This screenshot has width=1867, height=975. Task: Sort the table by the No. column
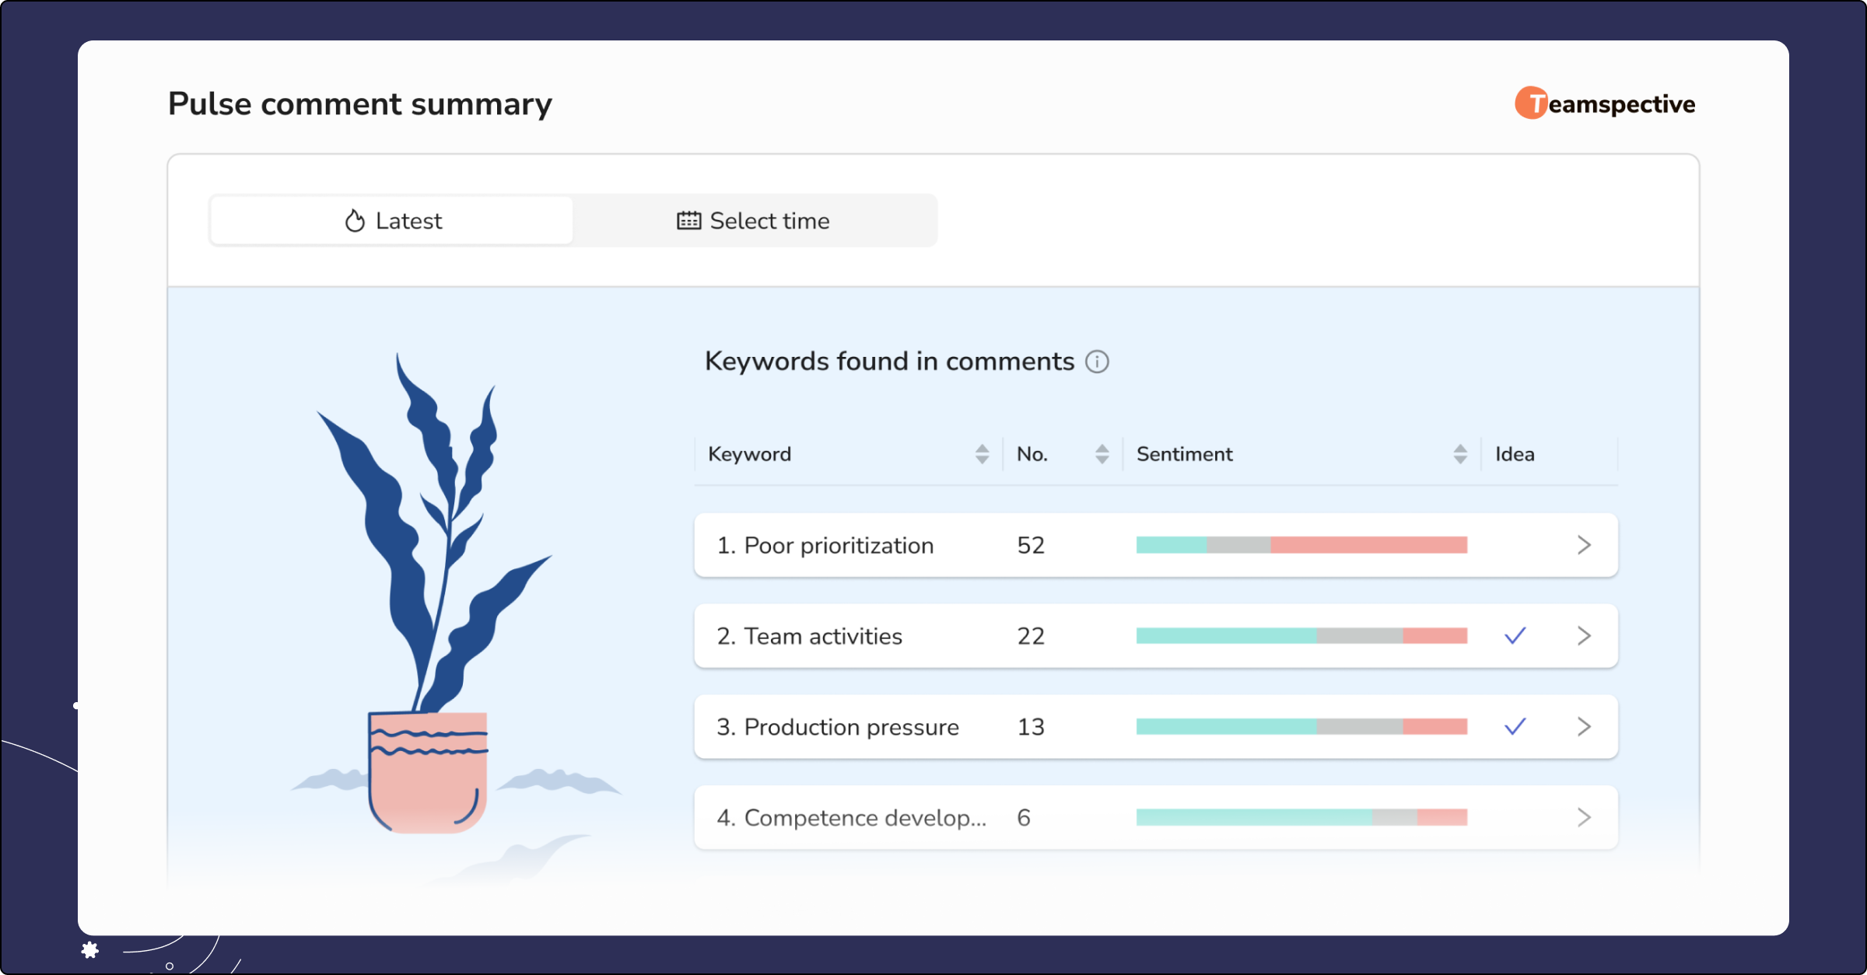(x=1101, y=453)
